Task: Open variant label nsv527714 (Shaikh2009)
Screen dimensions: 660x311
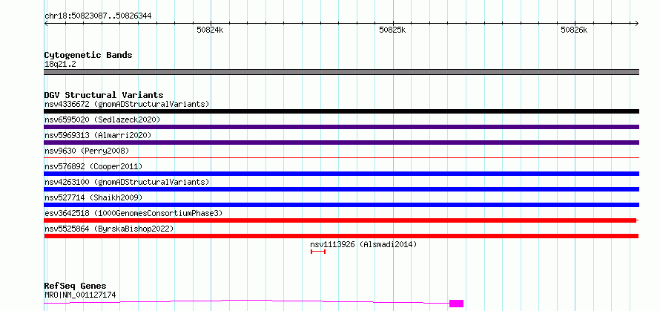Action: (x=93, y=197)
